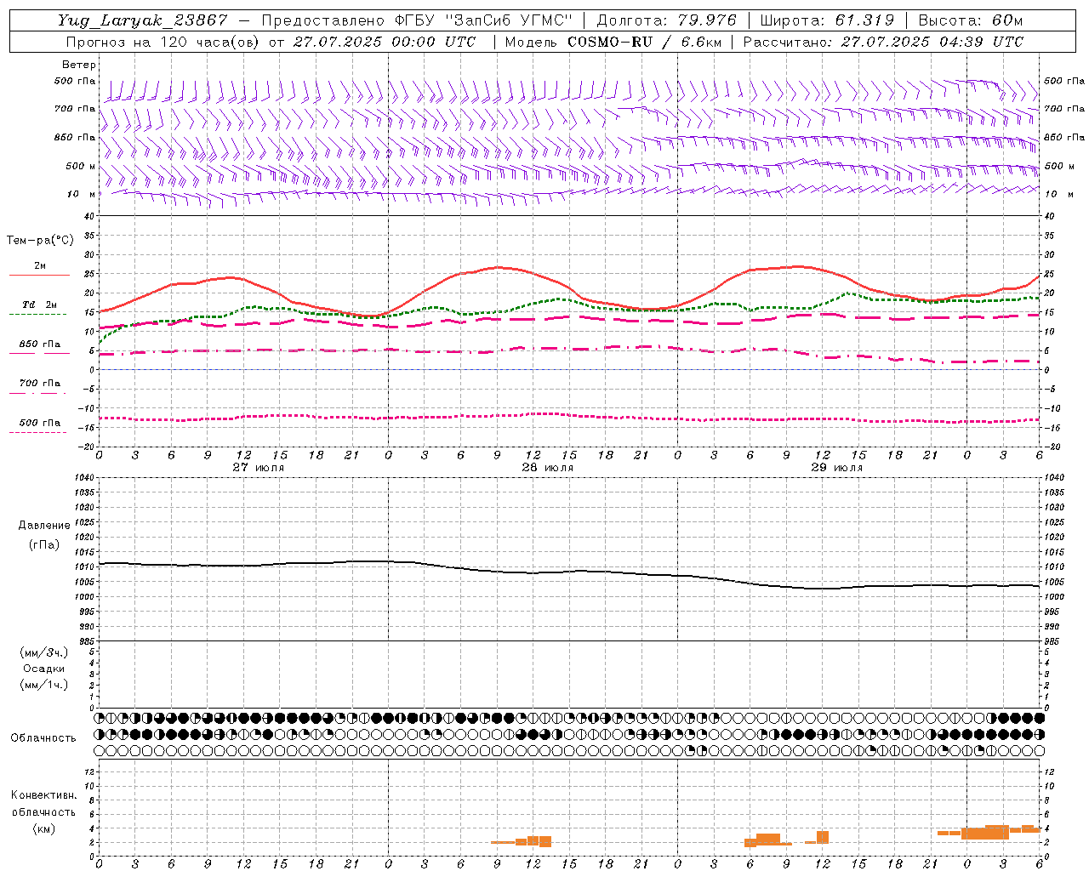
Task: Click the Осадки precipitation label
Action: point(44,669)
